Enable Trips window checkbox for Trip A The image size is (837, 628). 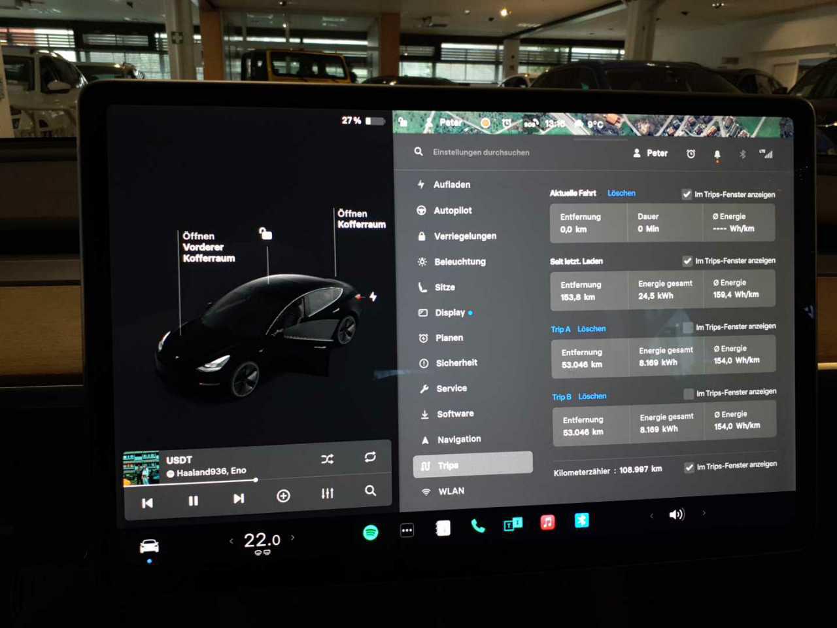(x=688, y=327)
